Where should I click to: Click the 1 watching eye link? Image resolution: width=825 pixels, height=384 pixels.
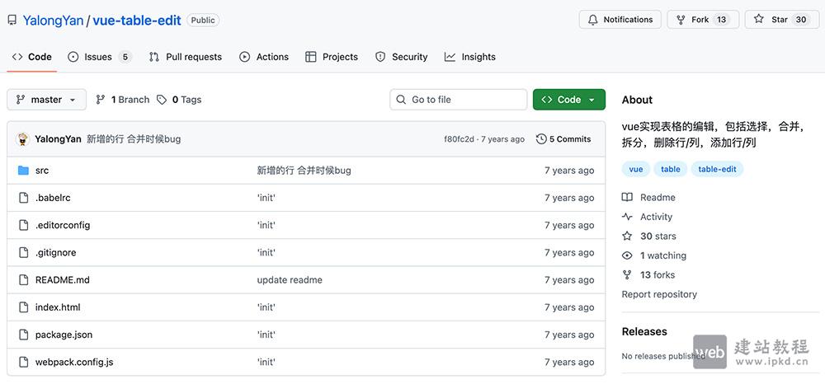click(x=662, y=255)
